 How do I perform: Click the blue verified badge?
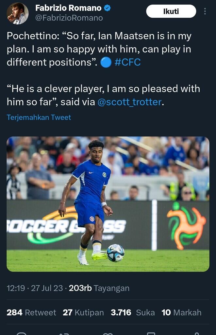pos(107,8)
